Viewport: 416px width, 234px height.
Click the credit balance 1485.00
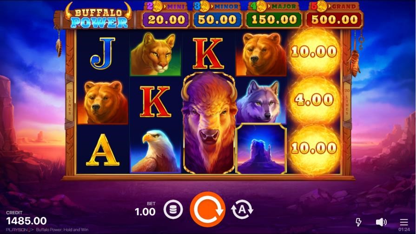pos(26,221)
